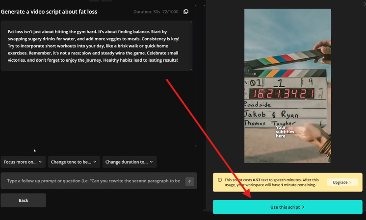Copy the generated script using the copy icon

(186, 12)
